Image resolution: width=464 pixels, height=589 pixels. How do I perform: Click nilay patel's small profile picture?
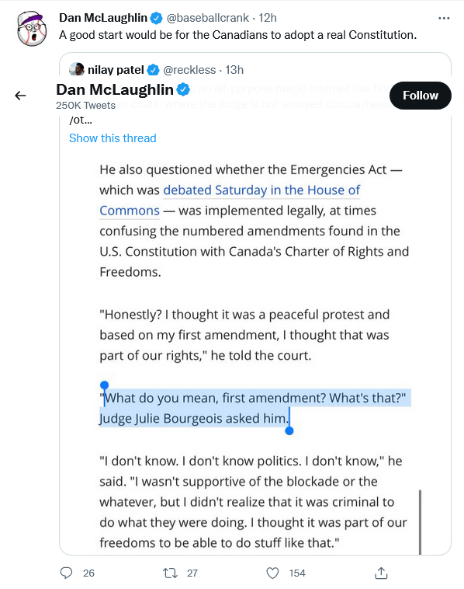pos(77,69)
